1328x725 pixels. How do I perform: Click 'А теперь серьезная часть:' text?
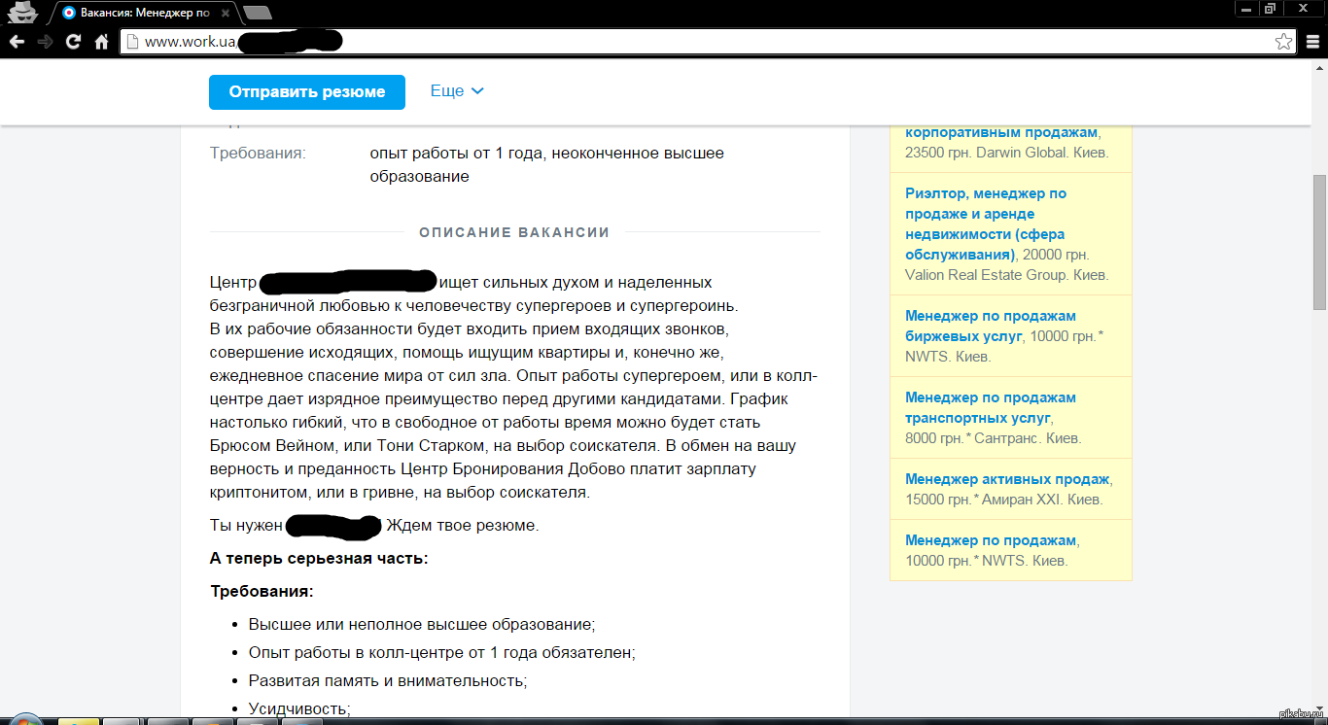[x=319, y=558]
